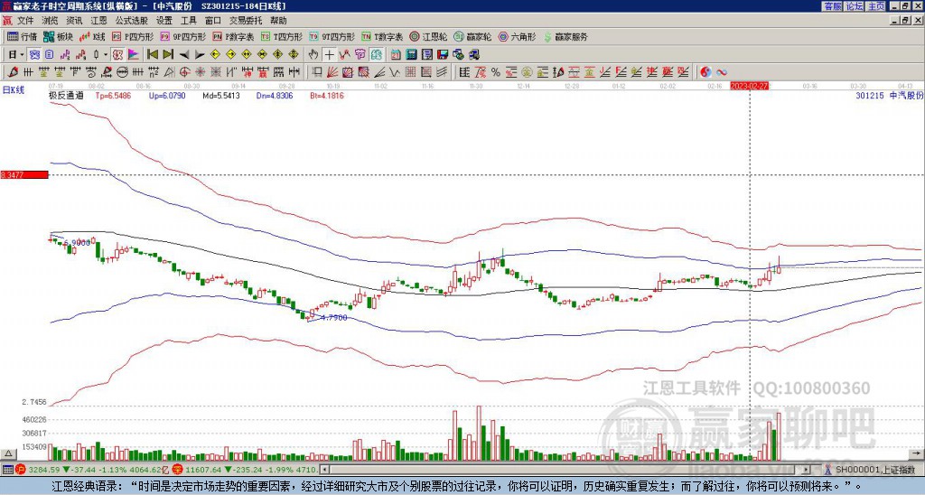Open the 板块 sector list

click(58, 37)
